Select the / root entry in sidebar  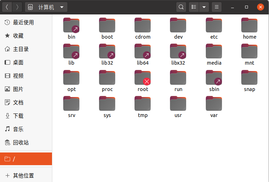[26, 159]
